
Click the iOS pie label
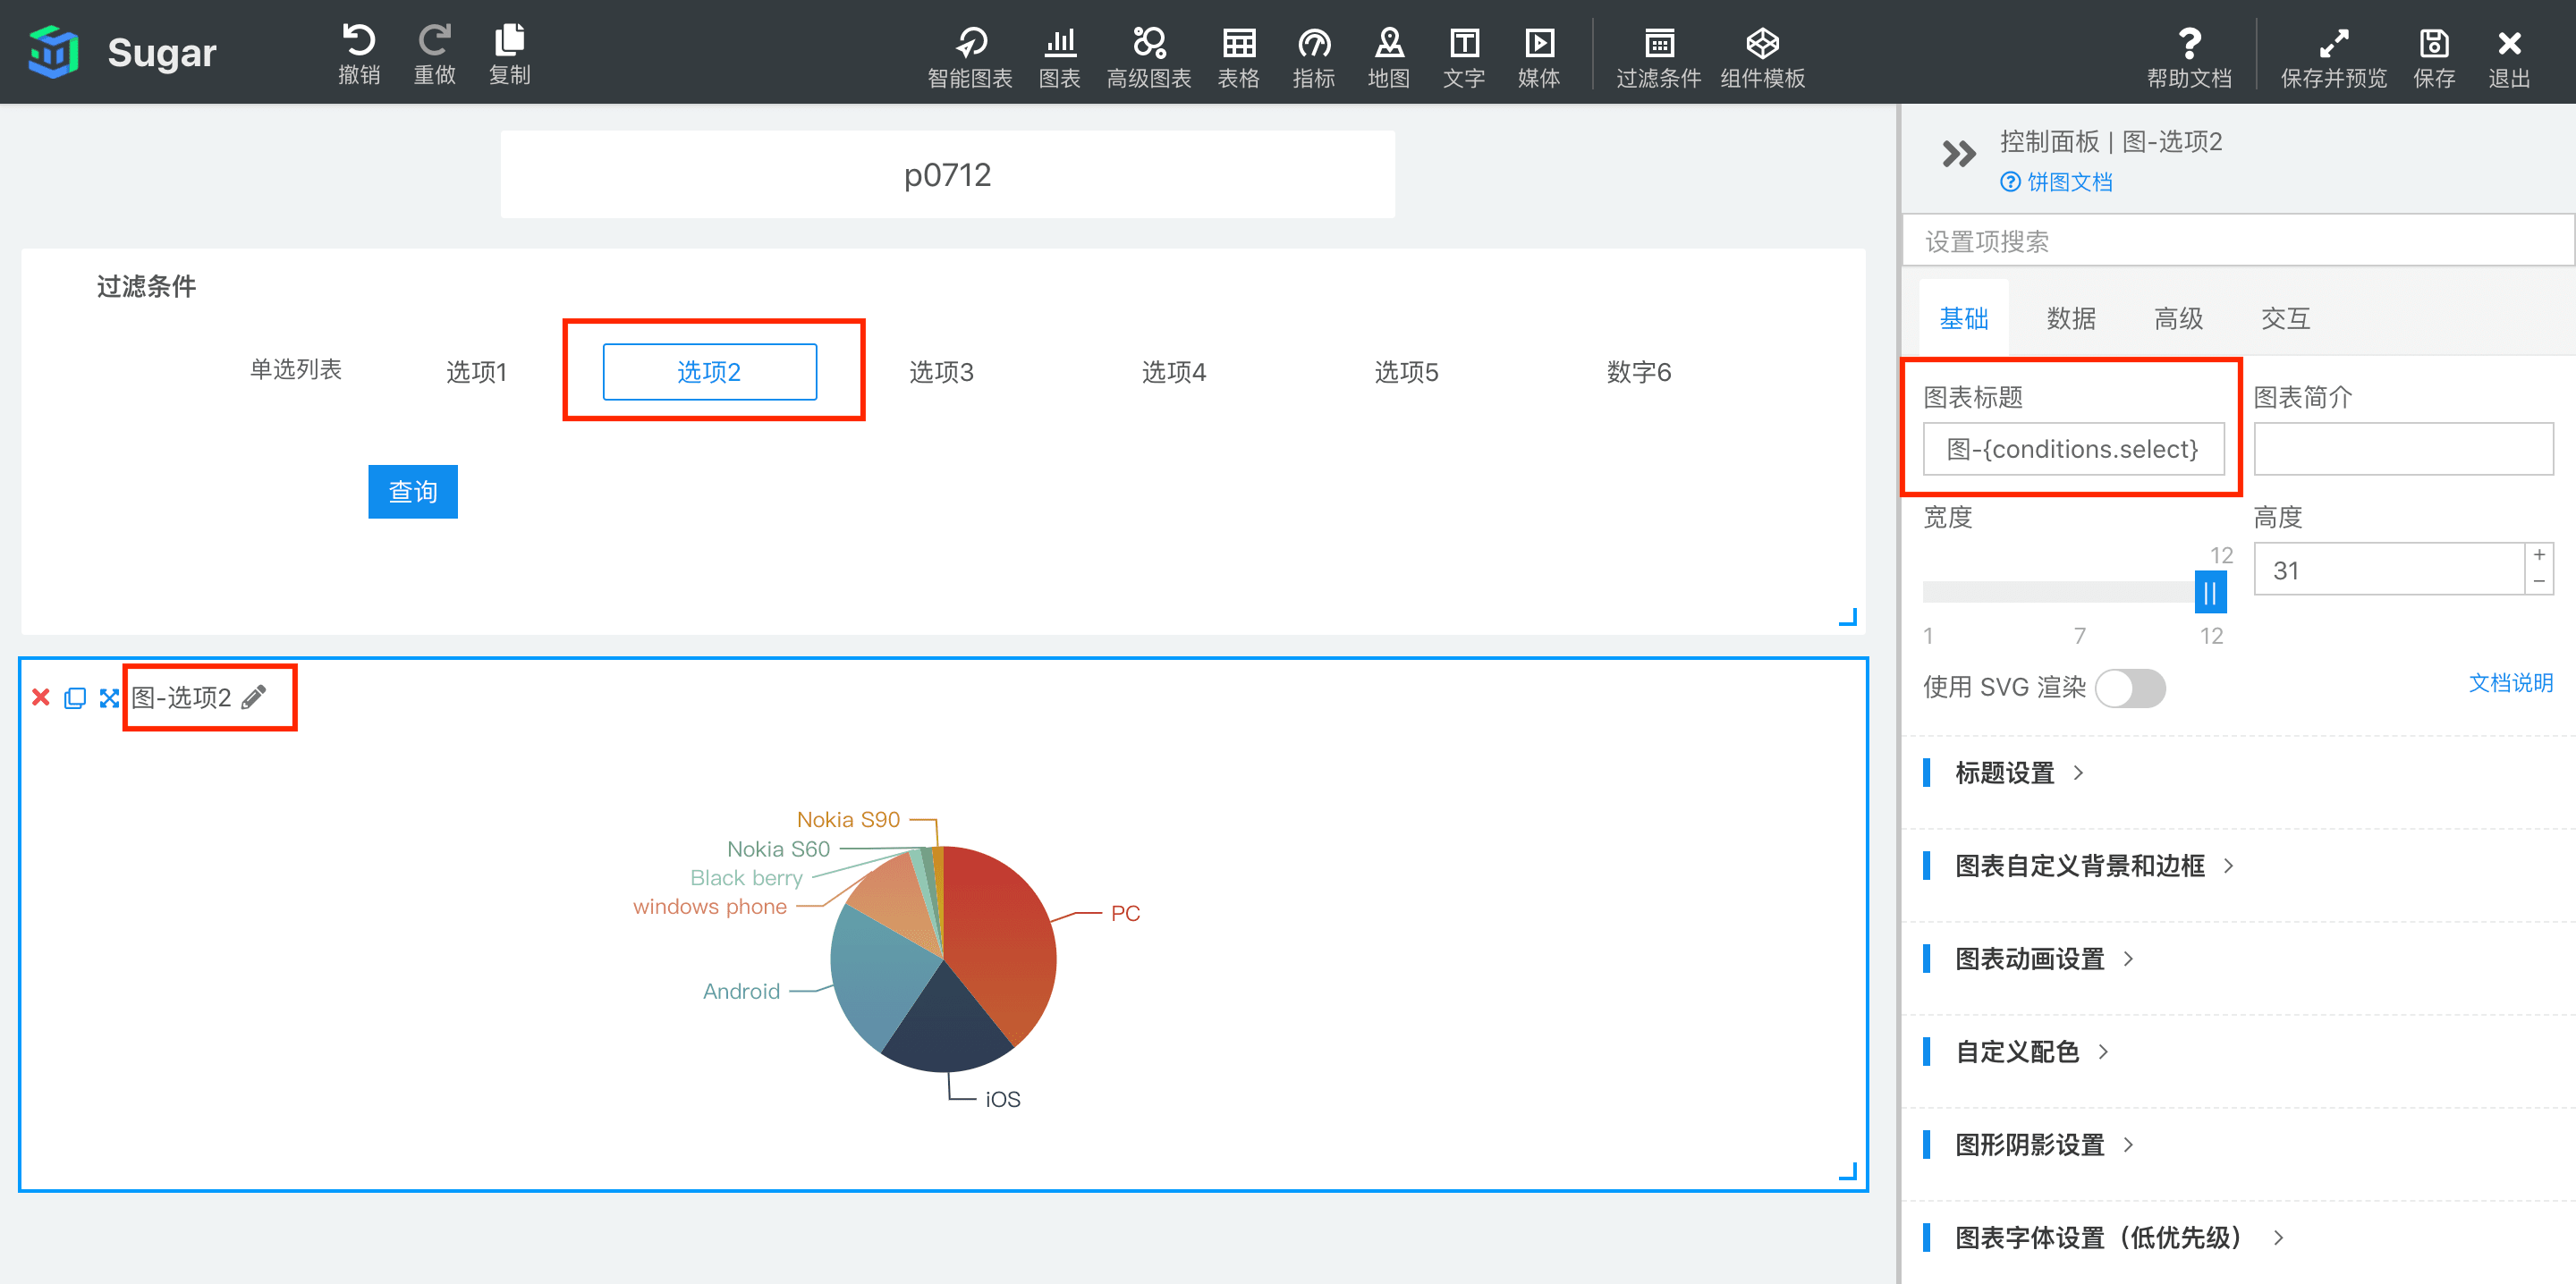click(x=1002, y=1099)
